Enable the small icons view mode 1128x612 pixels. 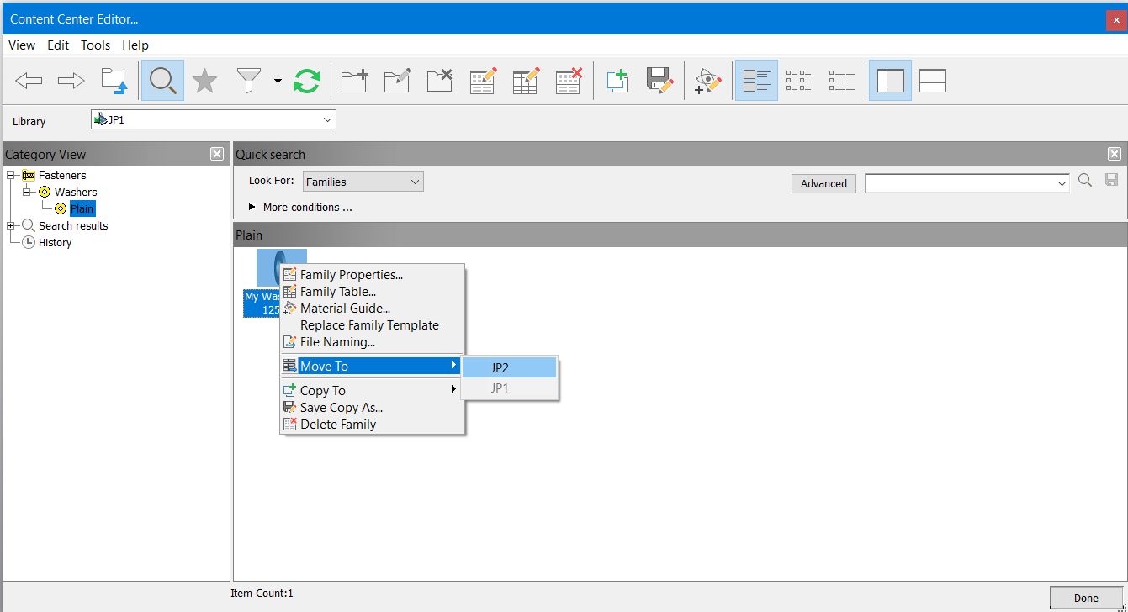tap(798, 80)
